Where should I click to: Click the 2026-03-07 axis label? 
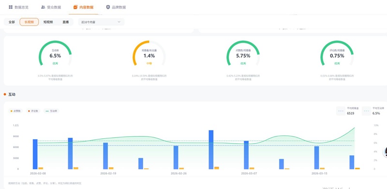(249, 174)
